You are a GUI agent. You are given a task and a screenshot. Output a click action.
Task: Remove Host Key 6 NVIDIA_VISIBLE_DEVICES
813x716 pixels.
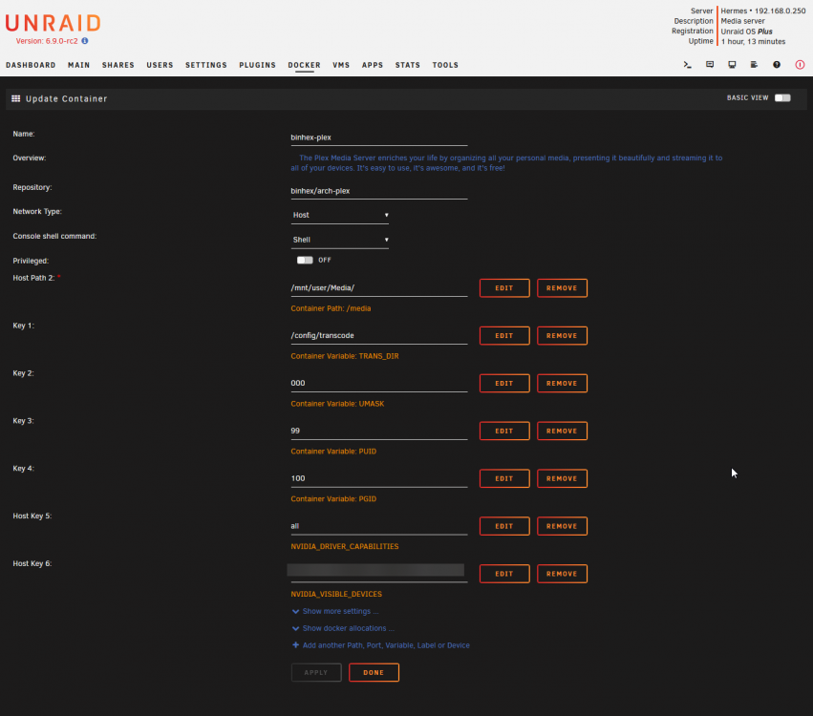562,574
